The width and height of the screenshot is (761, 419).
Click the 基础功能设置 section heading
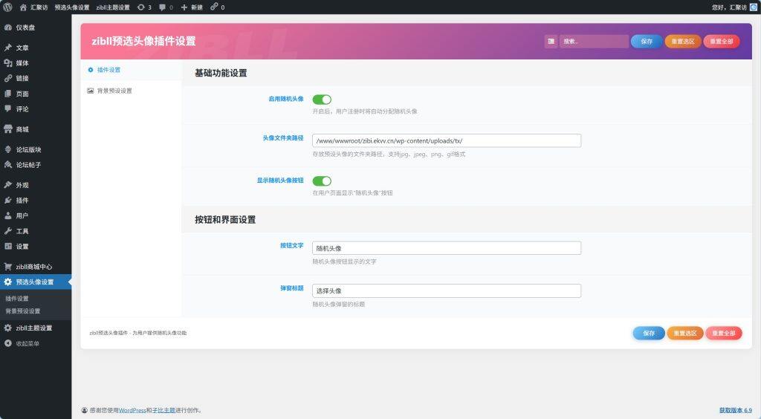tap(221, 74)
